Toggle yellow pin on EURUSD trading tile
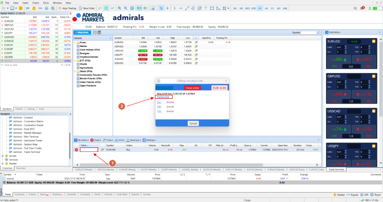 point(373,41)
